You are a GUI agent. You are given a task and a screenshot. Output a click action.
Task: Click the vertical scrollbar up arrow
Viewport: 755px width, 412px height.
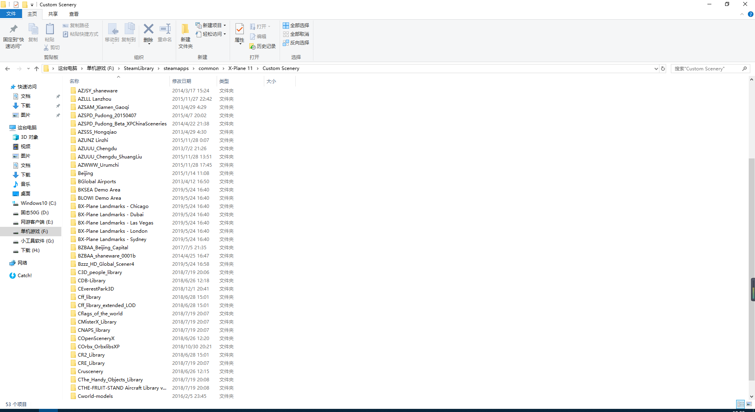click(x=751, y=79)
